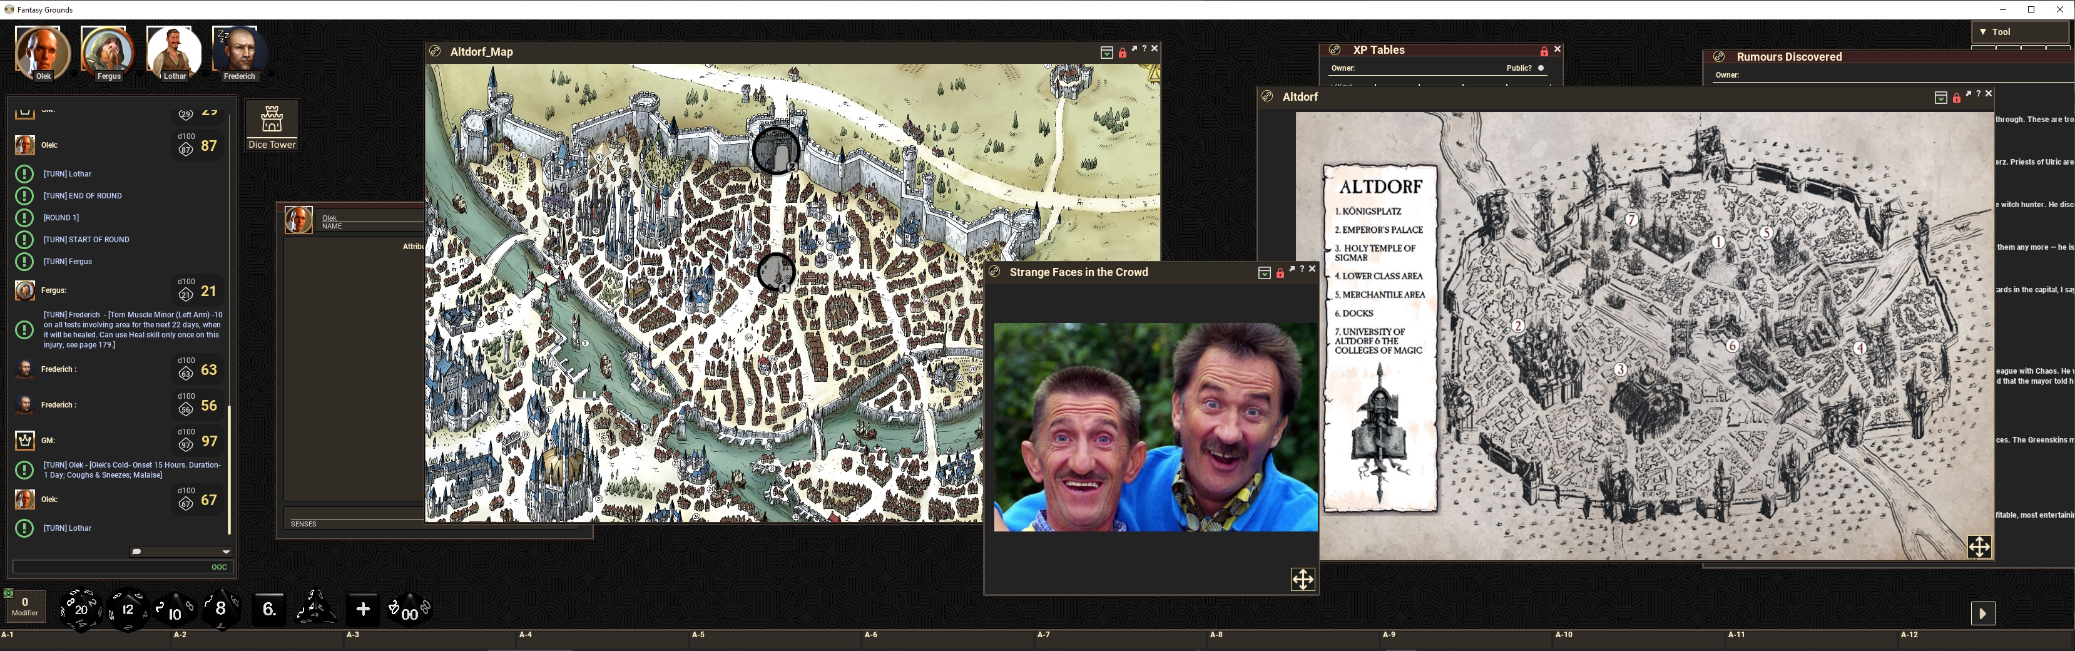Pop out the Altdorf image window
The width and height of the screenshot is (2075, 651).
point(1969,95)
